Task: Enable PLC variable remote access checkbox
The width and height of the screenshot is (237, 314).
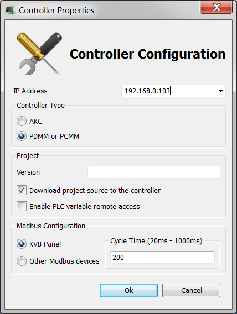Action: 22,206
